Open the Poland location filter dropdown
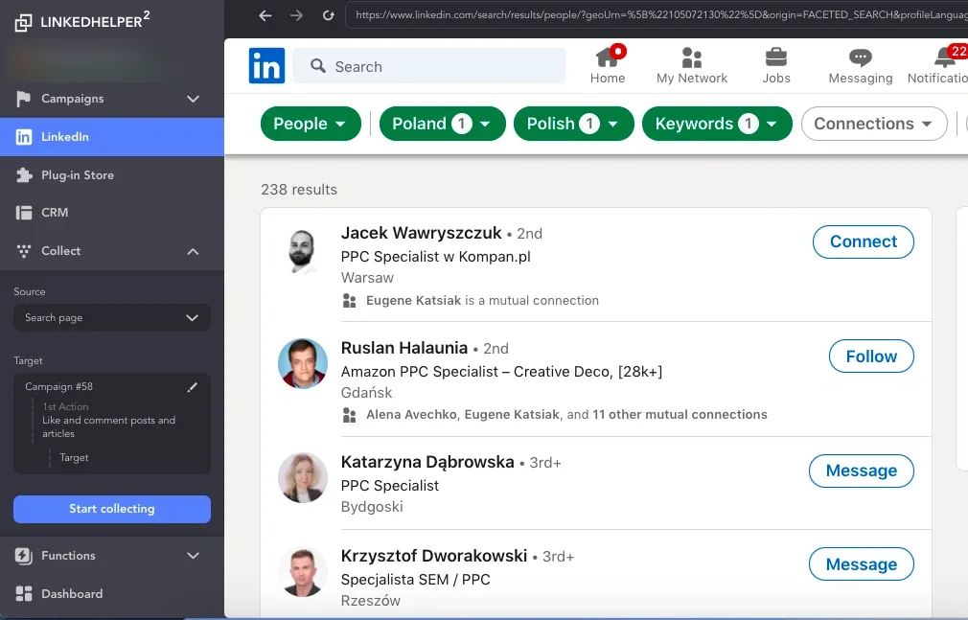The height and width of the screenshot is (620, 968). (x=442, y=124)
